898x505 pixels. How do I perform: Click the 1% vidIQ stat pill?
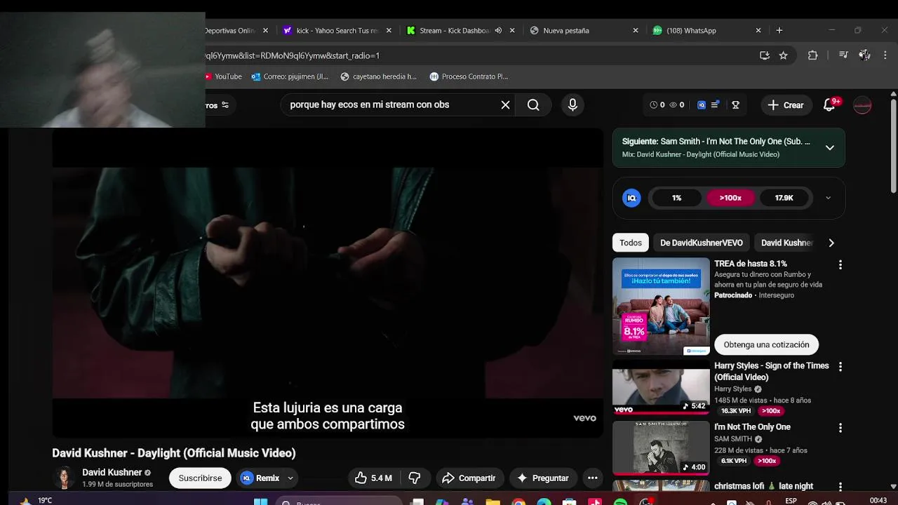click(676, 198)
